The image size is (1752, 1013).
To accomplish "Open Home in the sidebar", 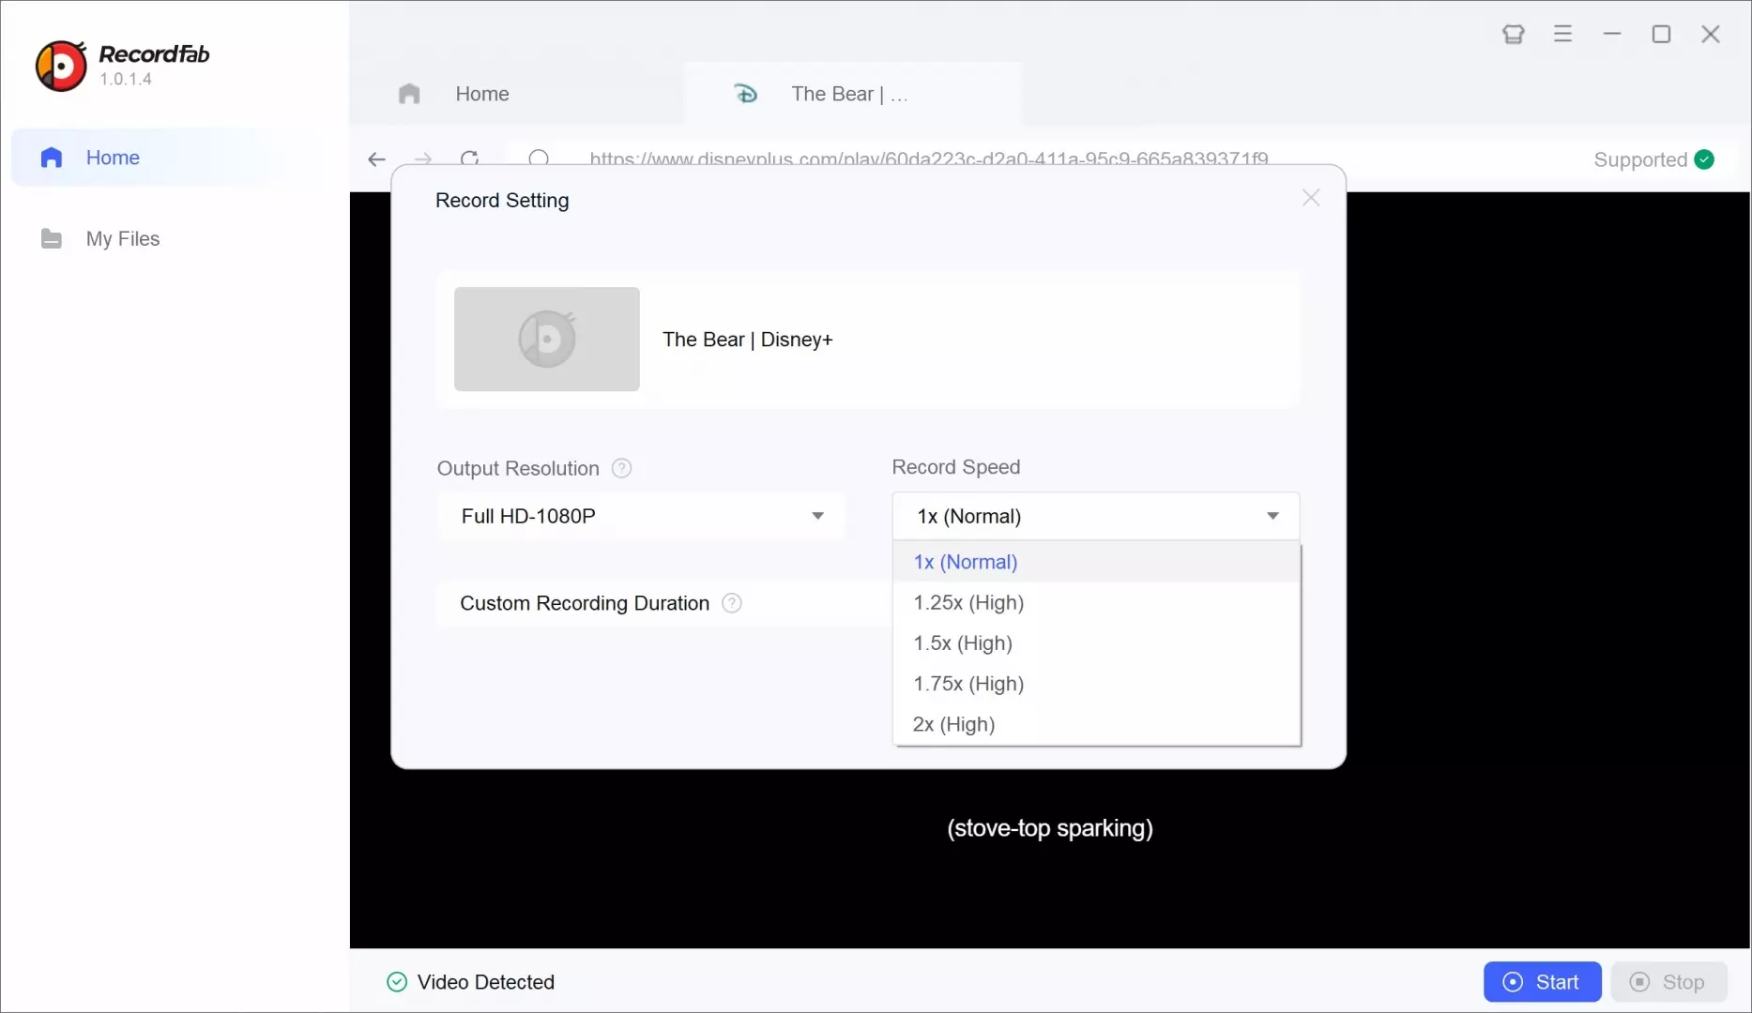I will tap(175, 158).
